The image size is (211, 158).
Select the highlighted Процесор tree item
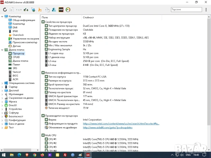point(18,53)
